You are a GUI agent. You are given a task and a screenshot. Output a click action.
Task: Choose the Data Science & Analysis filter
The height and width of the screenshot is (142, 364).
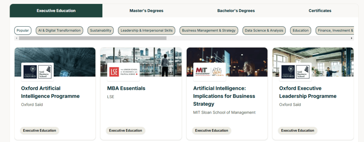[x=264, y=31]
